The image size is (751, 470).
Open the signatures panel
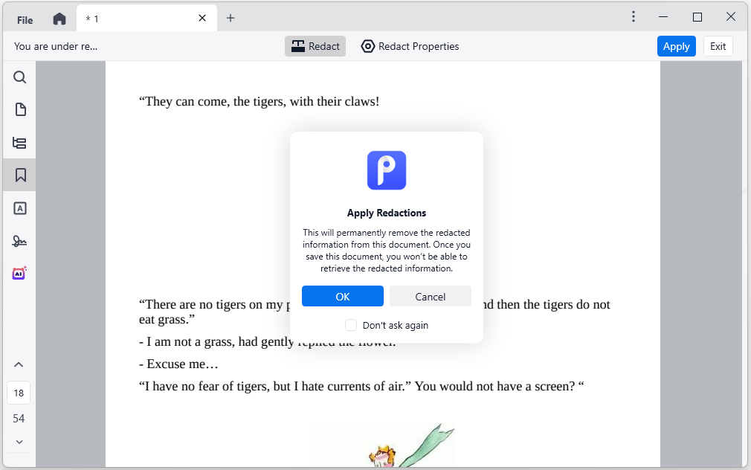click(x=19, y=241)
